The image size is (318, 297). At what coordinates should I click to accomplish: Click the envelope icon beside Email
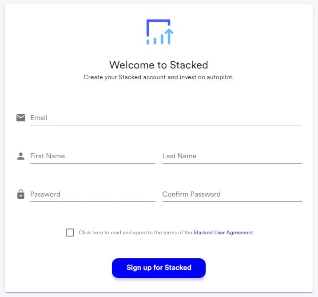[x=21, y=118]
